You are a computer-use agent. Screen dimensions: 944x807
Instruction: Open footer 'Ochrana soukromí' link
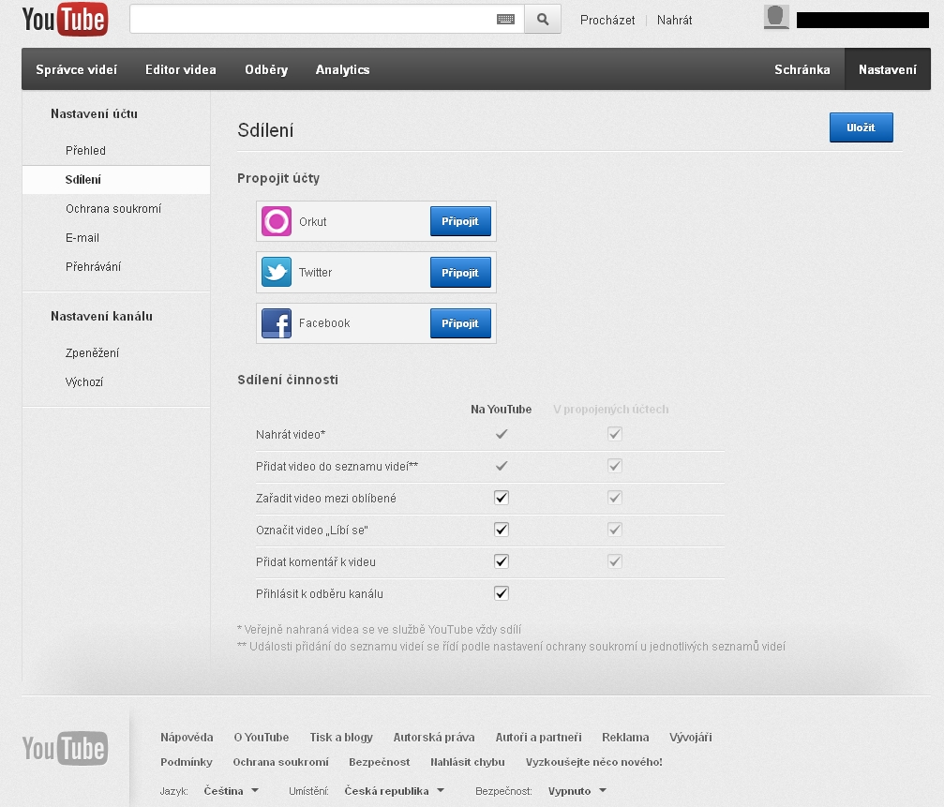click(280, 762)
